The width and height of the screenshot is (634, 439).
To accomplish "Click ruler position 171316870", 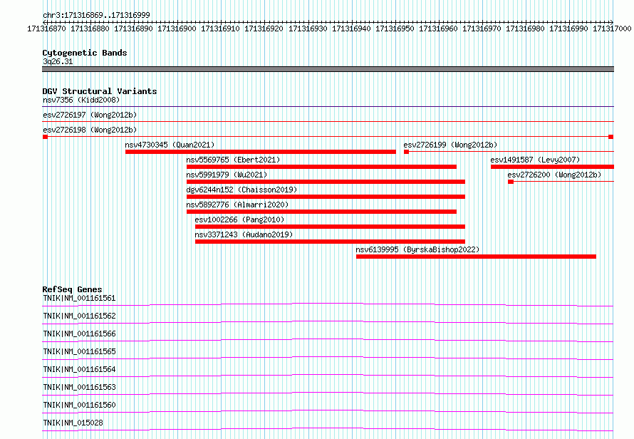I will coord(46,29).
